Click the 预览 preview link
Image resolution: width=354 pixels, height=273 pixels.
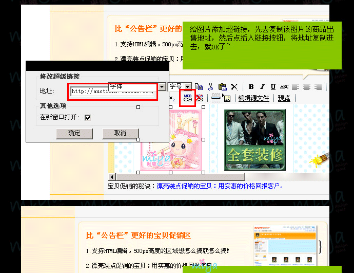(284, 98)
